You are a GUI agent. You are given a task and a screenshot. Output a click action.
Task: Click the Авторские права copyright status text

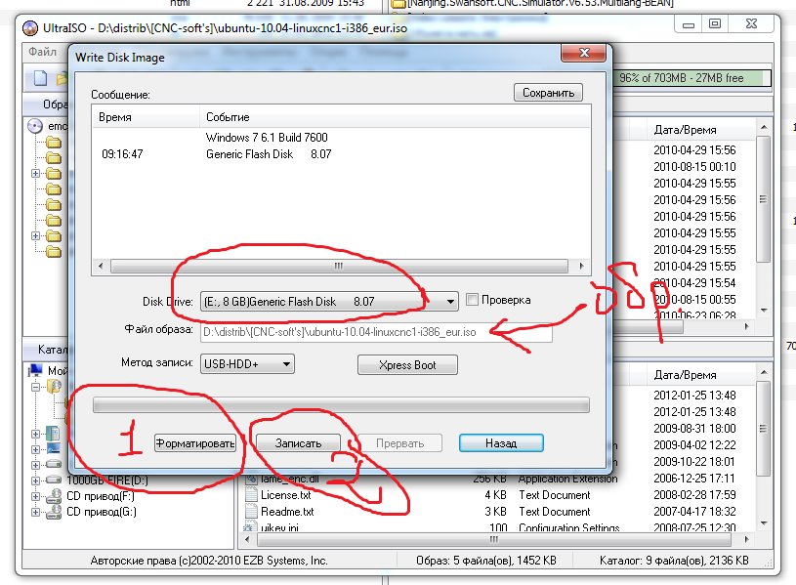click(209, 561)
